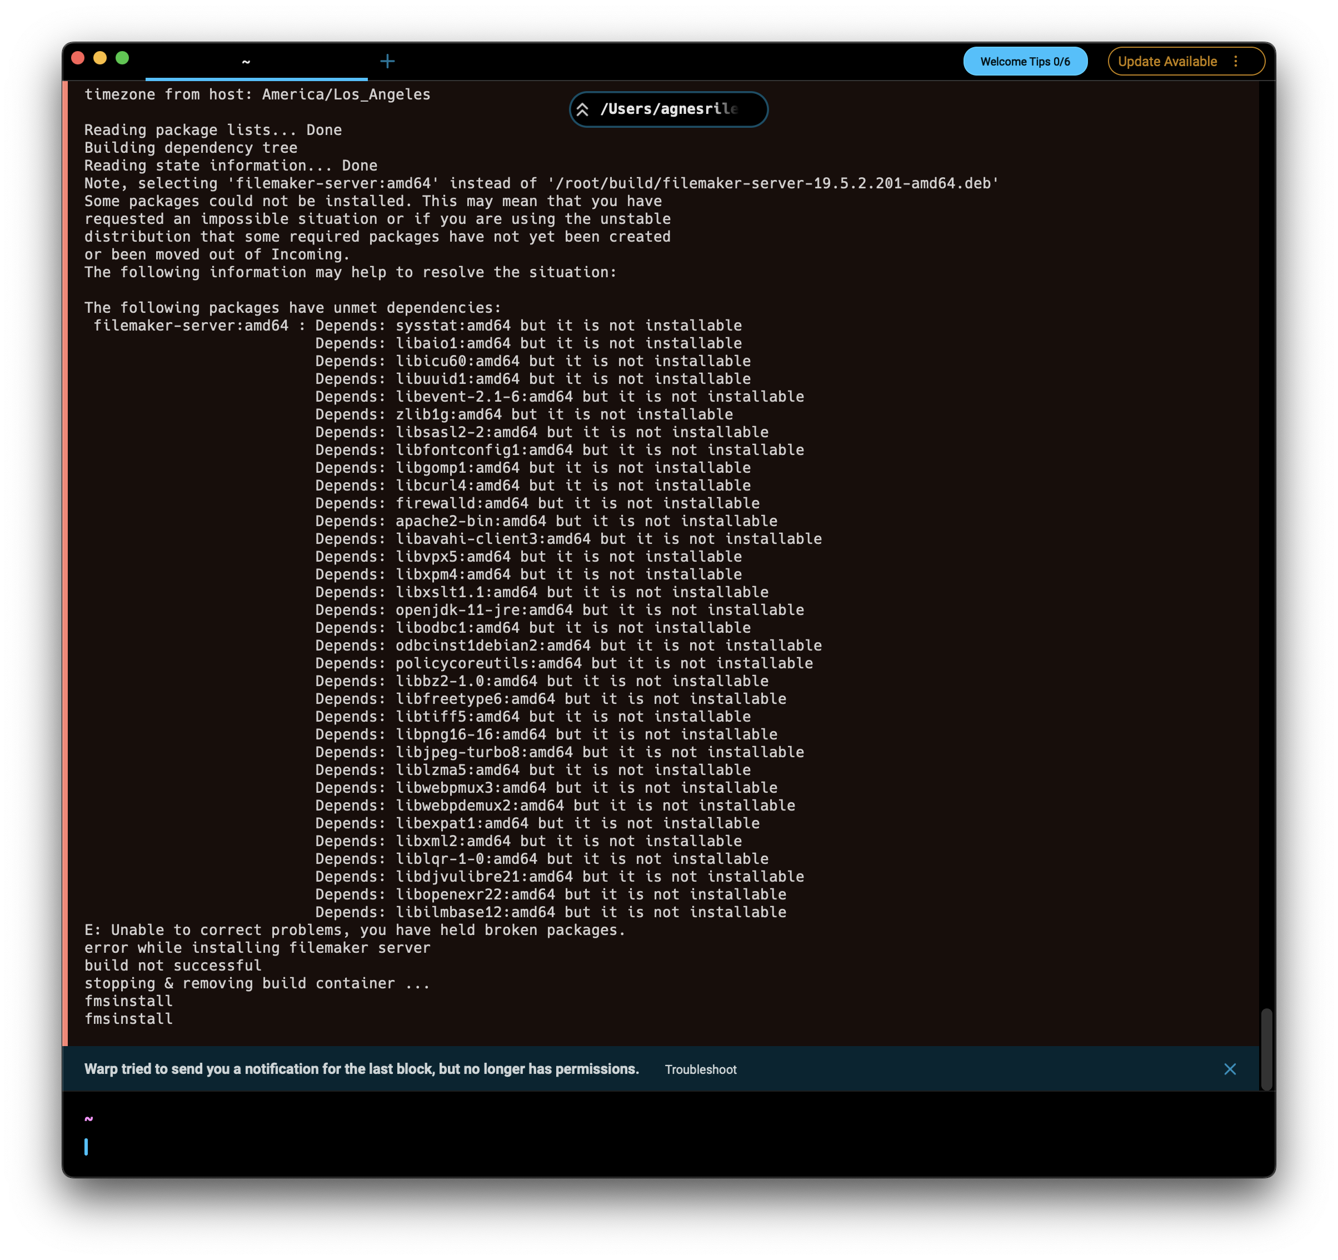Screen dimensions: 1338x1260
Task: Click 'Depends: apache2-bin:amd64' line
Action: click(546, 521)
